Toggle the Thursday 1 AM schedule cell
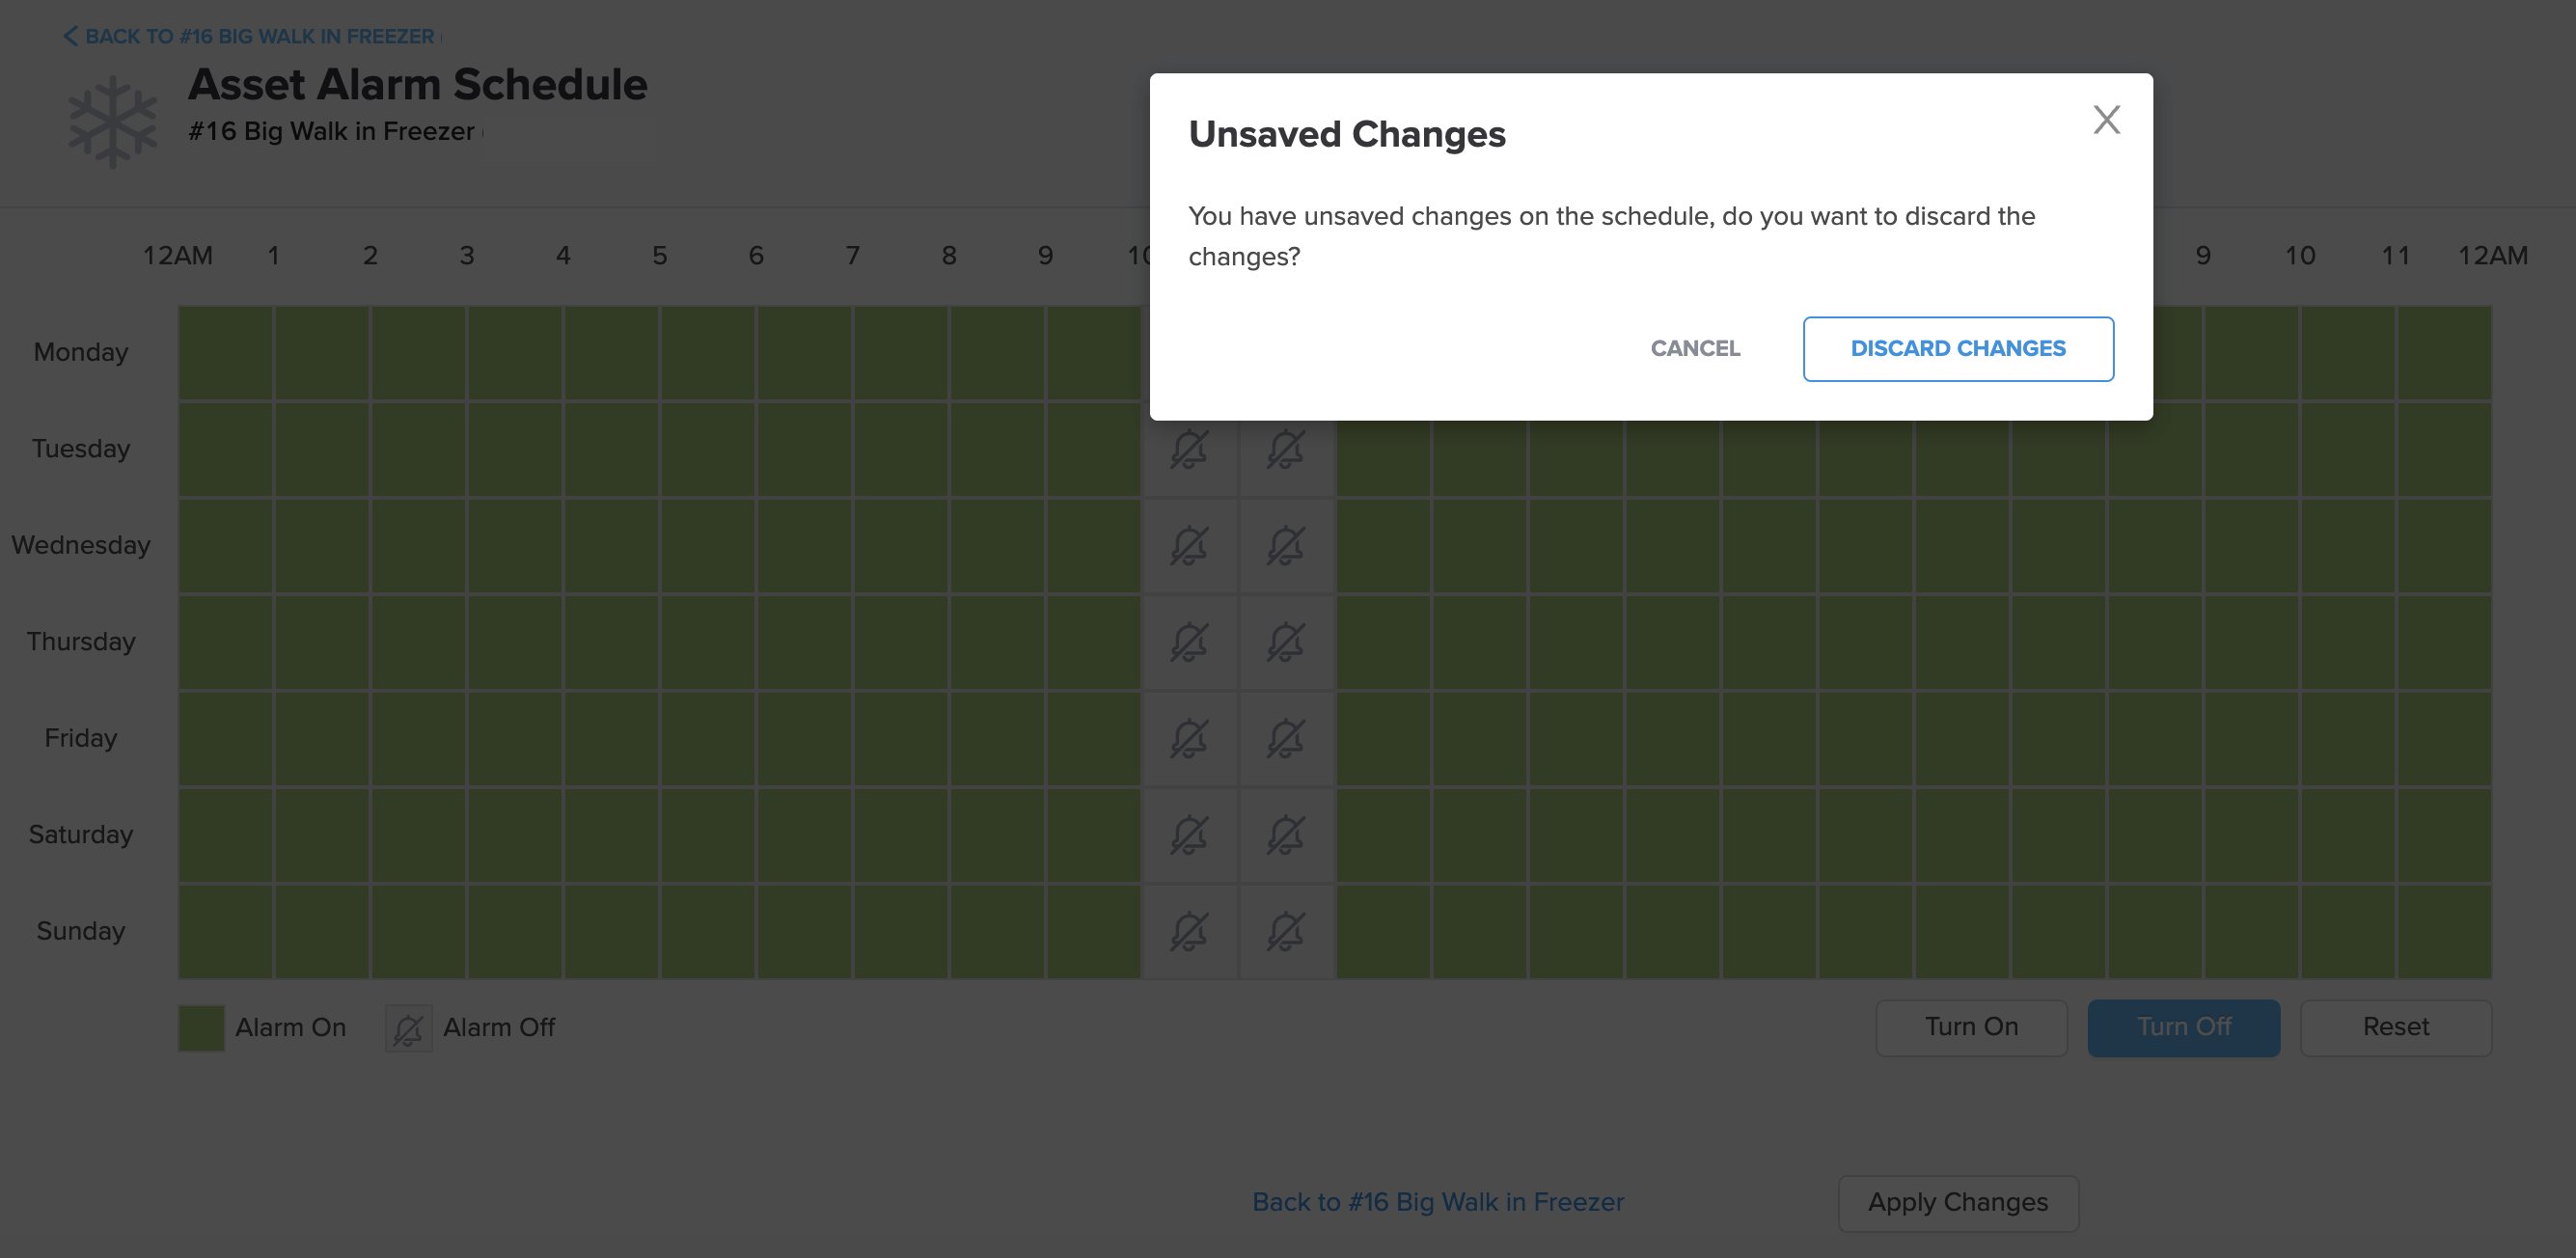 click(322, 642)
